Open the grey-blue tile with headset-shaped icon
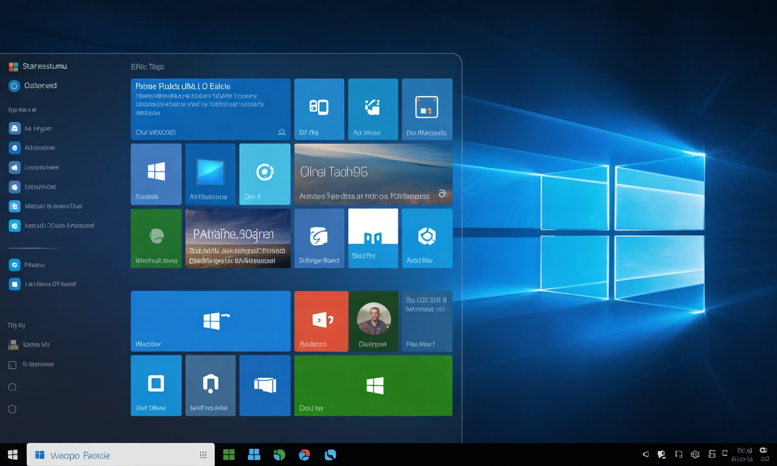 point(210,385)
